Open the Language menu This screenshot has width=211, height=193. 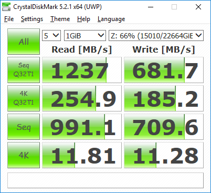point(111,19)
